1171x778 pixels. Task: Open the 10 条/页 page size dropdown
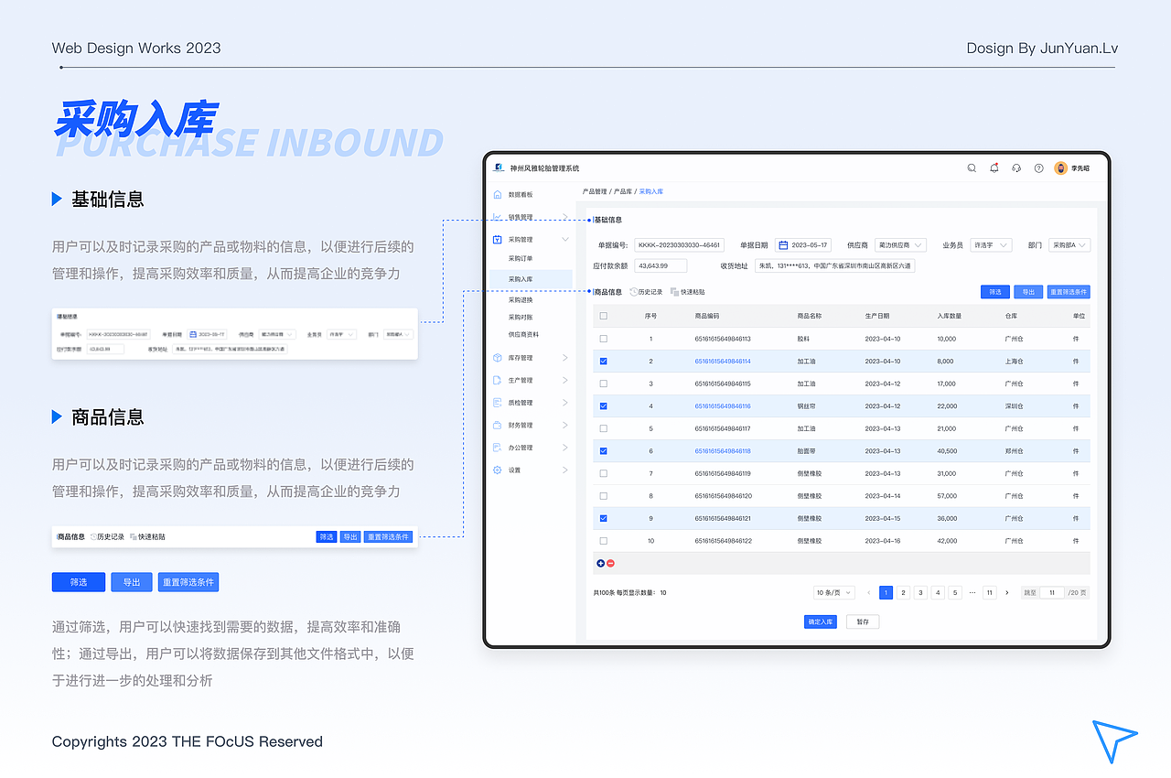click(x=833, y=593)
